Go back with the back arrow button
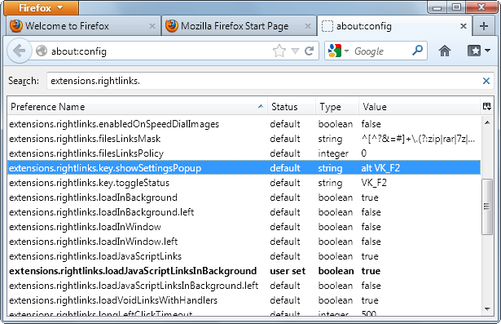 (20, 51)
